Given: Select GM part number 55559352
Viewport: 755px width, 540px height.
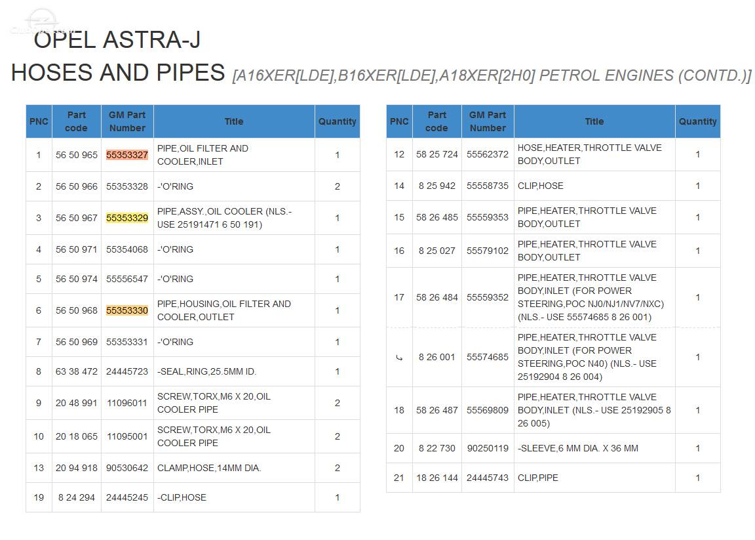Looking at the screenshot, I should 488,297.
